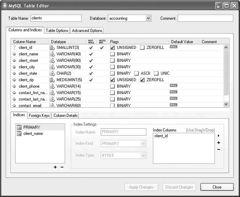Click the datatype icon beside VARCHAR(14)
The image size is (240, 197).
click(52, 86)
